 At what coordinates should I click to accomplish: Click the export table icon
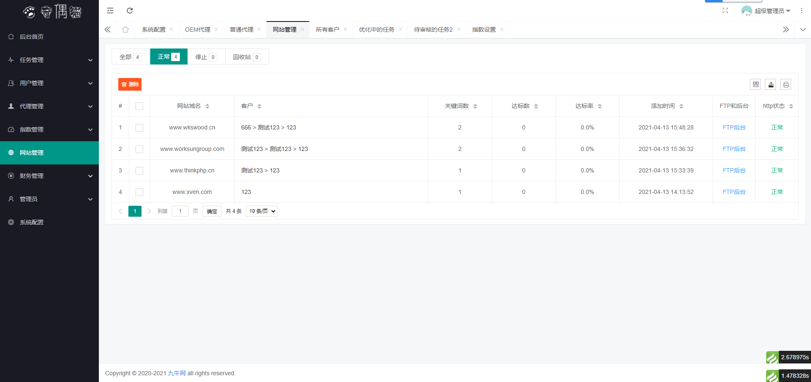point(771,84)
